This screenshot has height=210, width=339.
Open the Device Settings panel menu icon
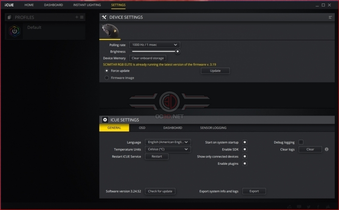(x=330, y=17)
